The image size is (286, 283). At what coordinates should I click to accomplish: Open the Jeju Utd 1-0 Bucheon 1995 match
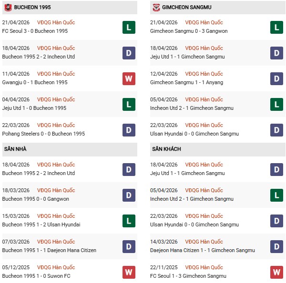(x=35, y=108)
